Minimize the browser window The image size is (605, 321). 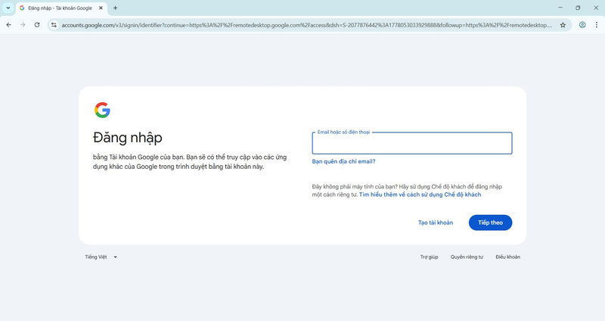(x=560, y=8)
